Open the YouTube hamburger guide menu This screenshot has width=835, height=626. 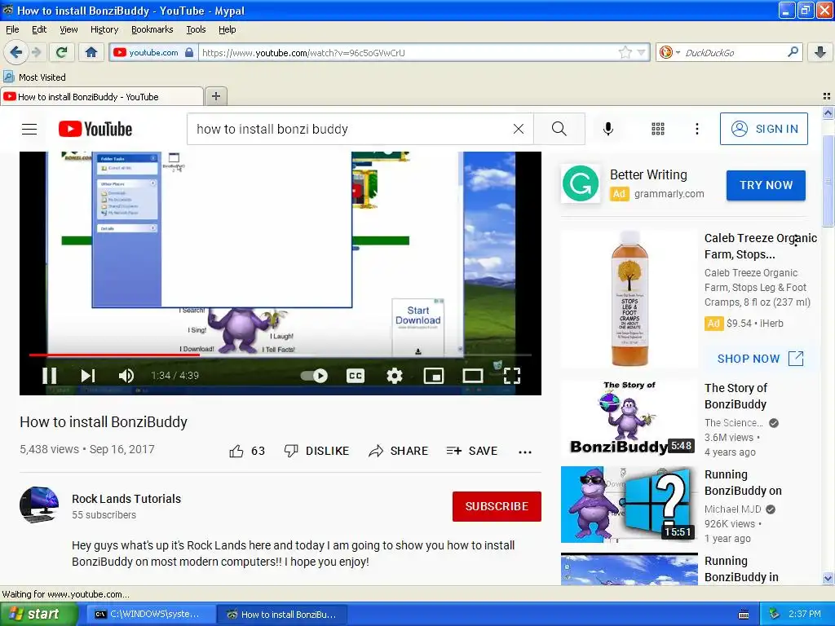(x=29, y=129)
